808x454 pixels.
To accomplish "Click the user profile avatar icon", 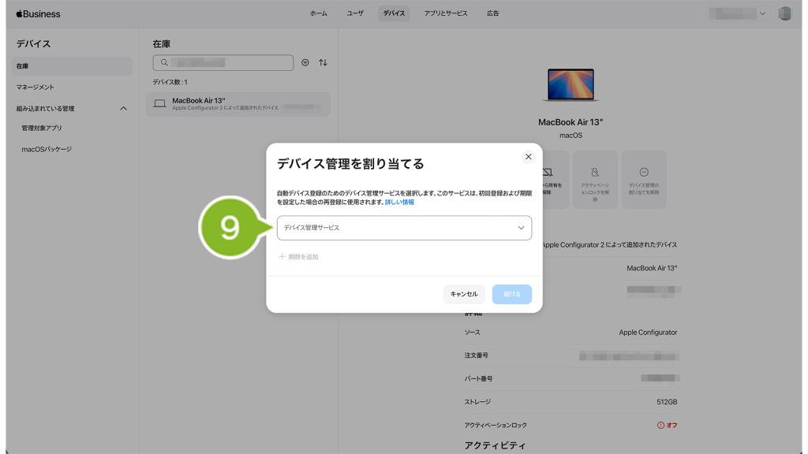I will click(784, 13).
